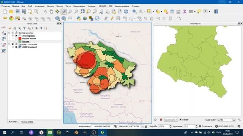Click the Remove Layer icon in layers panel

pos(46,28)
